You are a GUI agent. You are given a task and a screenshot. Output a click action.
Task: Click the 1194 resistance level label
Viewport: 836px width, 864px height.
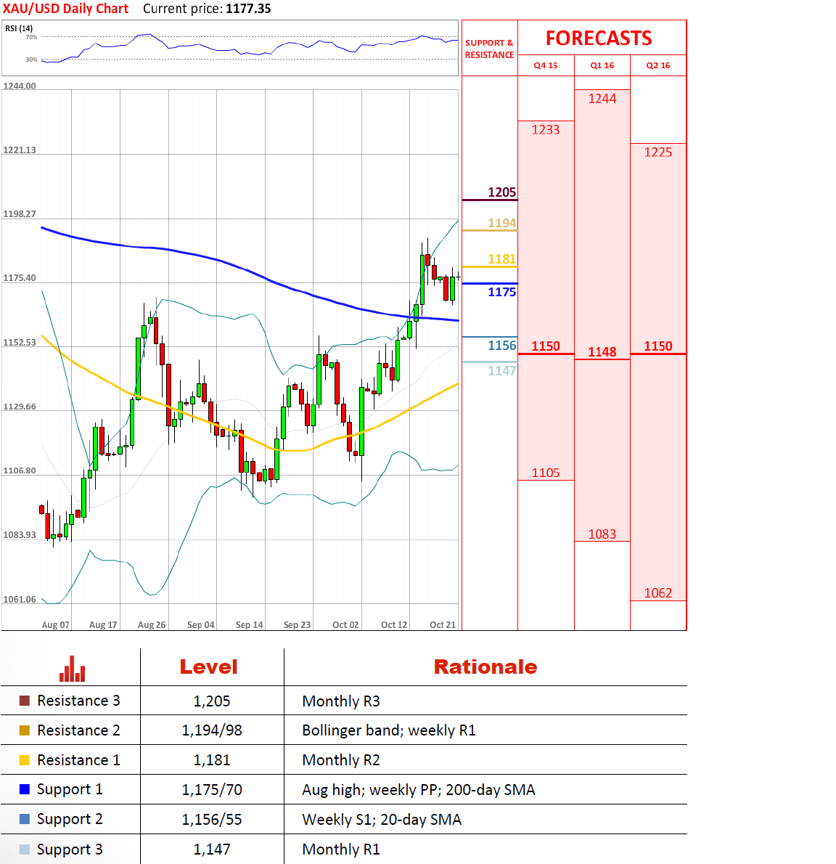[501, 223]
